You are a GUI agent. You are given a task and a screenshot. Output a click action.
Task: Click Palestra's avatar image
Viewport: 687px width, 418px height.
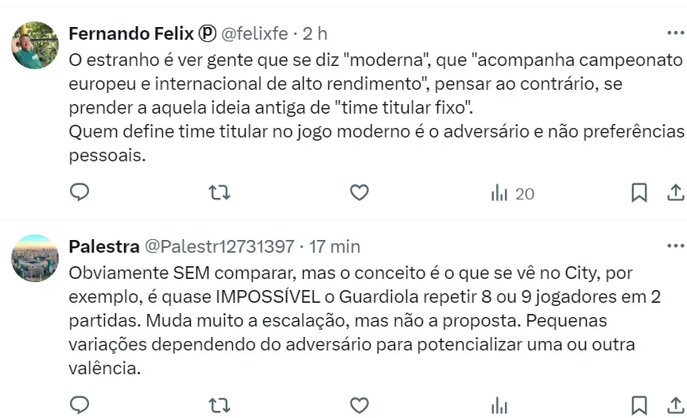point(34,257)
